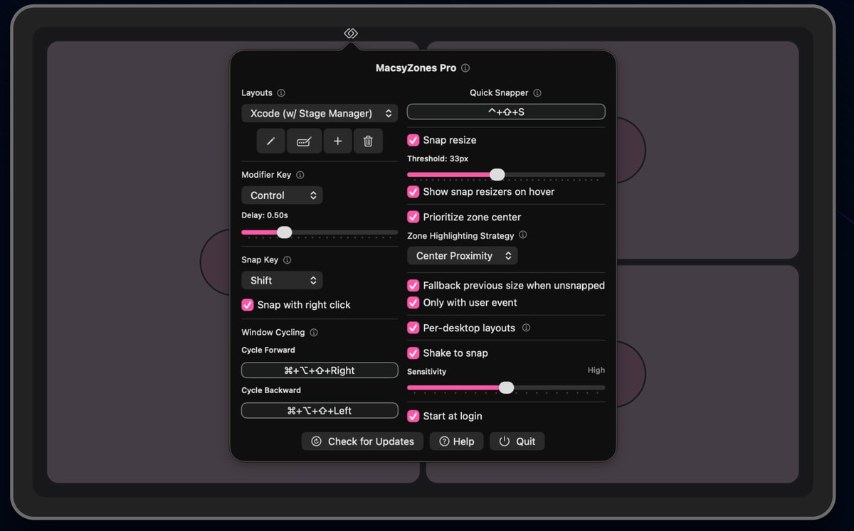
Task: Click info icon beside Quick Snapper
Action: pyautogui.click(x=537, y=93)
